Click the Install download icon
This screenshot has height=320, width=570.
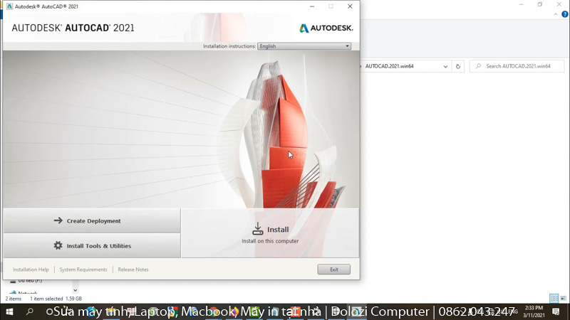(258, 229)
